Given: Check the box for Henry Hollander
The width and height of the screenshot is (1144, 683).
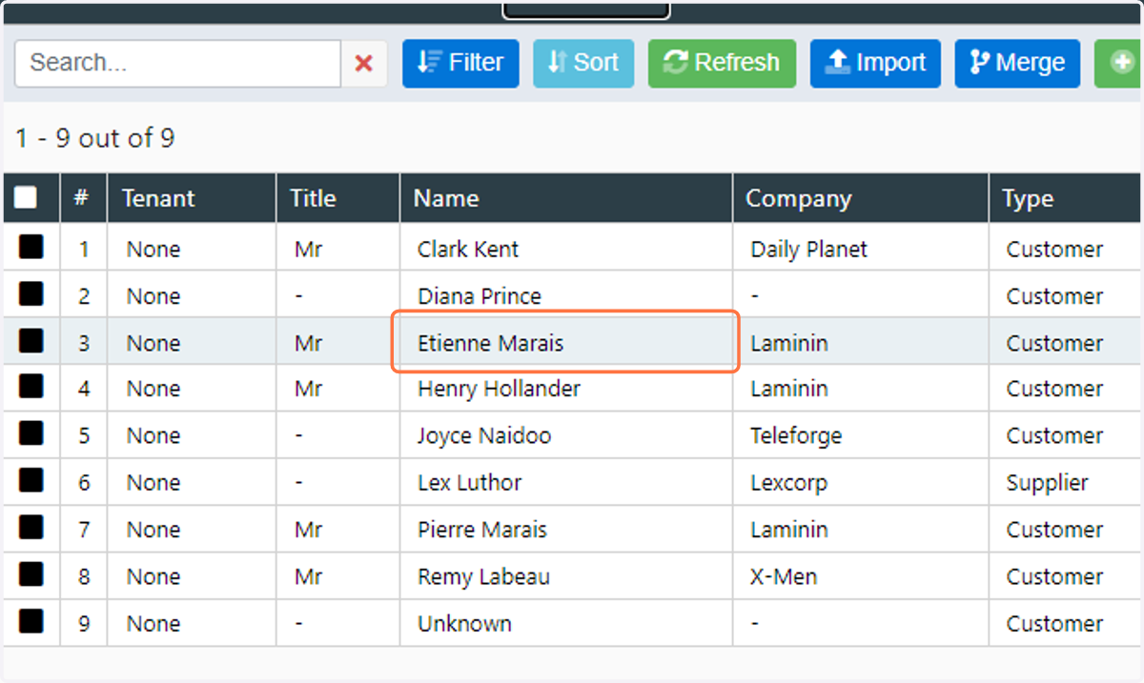Looking at the screenshot, I should tap(31, 387).
